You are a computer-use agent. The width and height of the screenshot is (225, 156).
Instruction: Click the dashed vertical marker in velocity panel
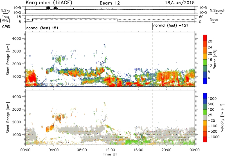pos(152,117)
